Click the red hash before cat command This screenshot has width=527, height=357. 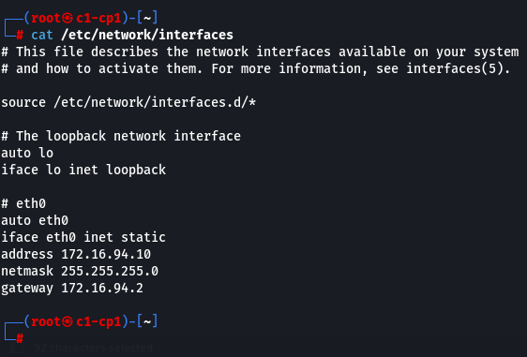click(x=20, y=35)
